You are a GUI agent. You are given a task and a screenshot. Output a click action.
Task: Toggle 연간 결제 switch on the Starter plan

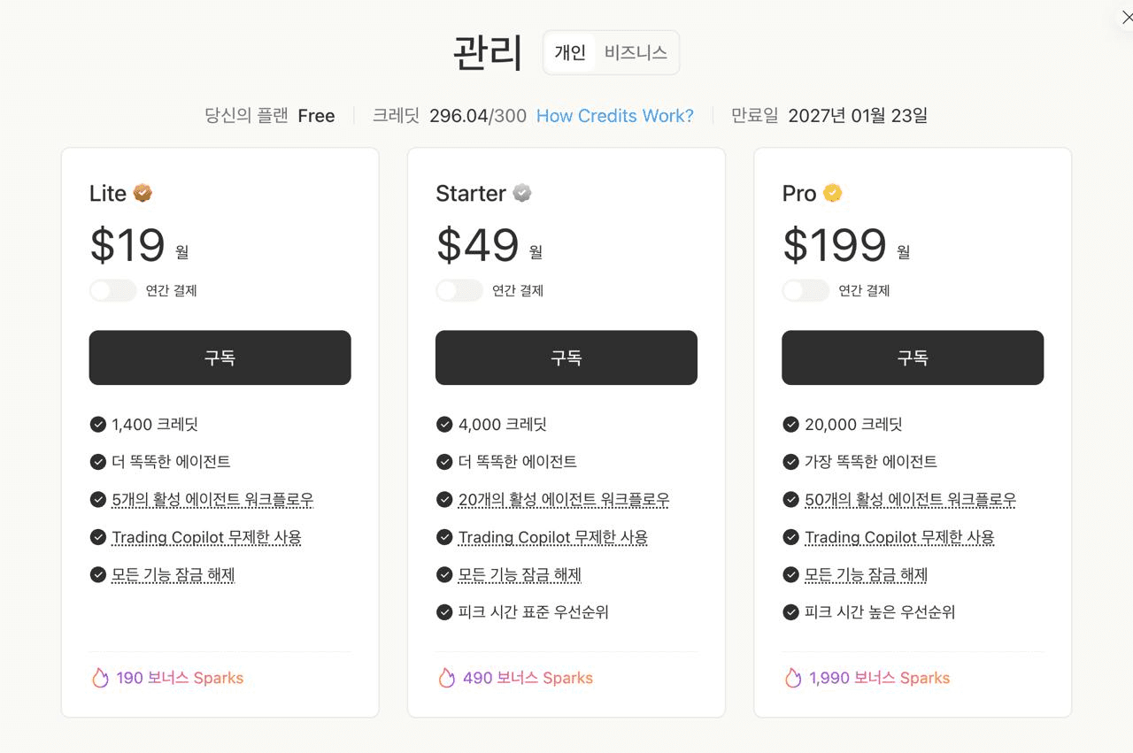[459, 290]
